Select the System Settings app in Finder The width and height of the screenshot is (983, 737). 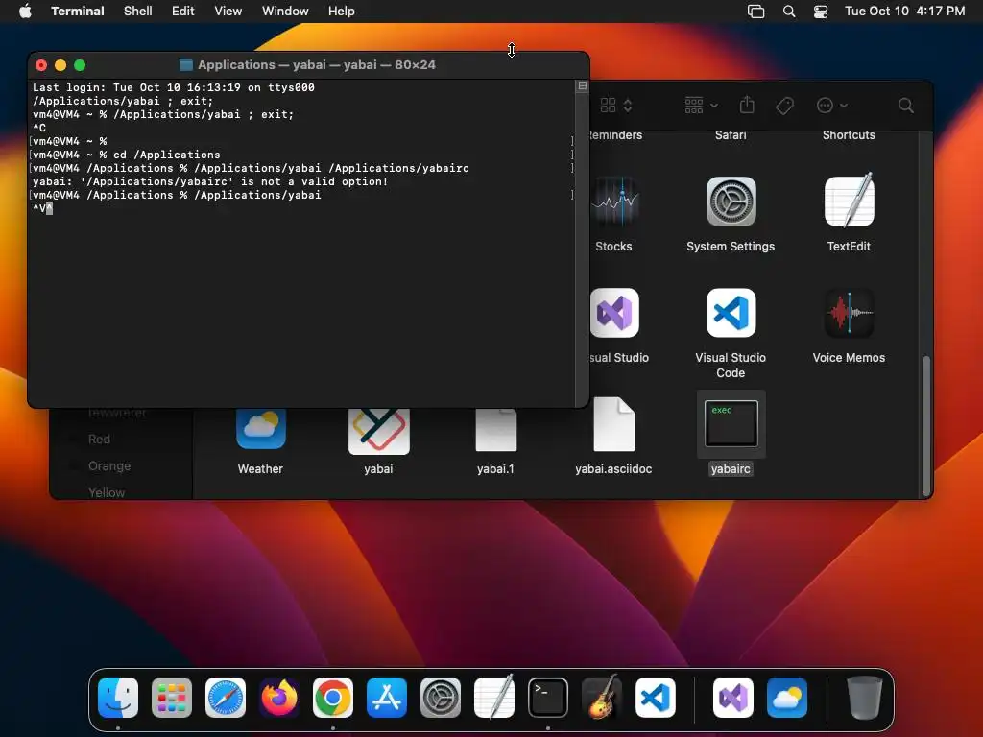(731, 202)
